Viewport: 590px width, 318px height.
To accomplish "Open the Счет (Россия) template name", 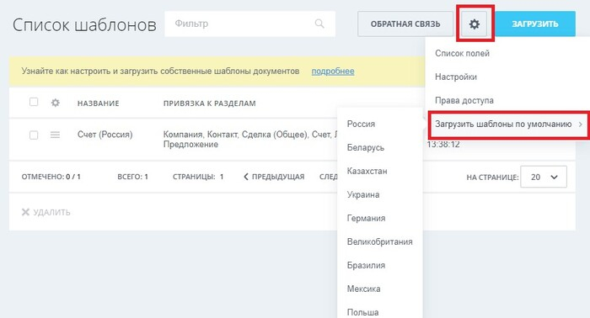I will [105, 135].
